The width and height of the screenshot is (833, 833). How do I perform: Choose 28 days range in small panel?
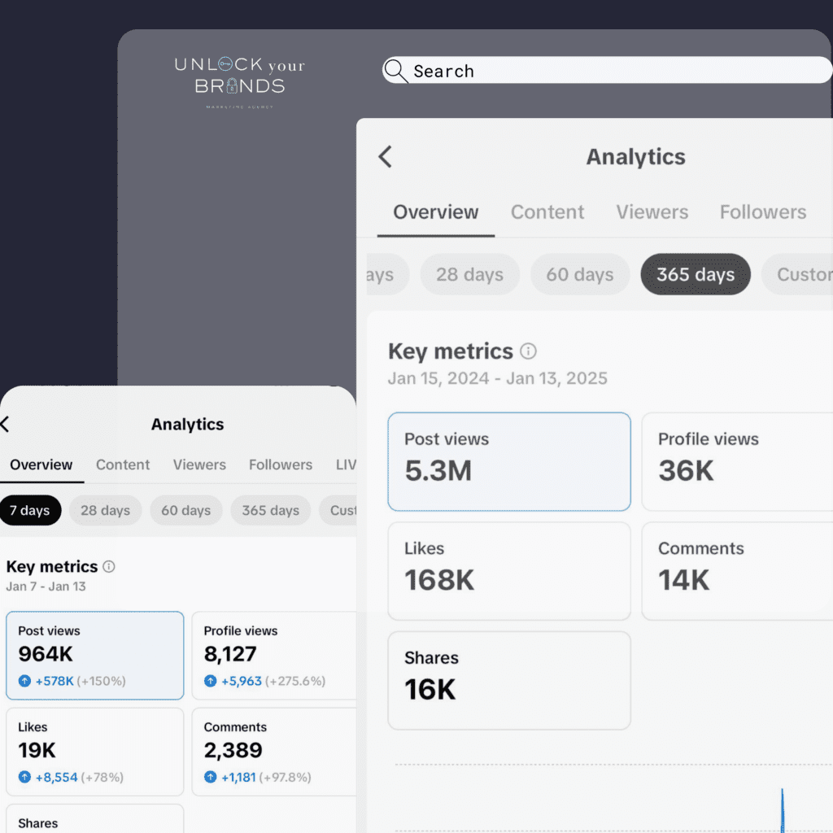tap(105, 511)
